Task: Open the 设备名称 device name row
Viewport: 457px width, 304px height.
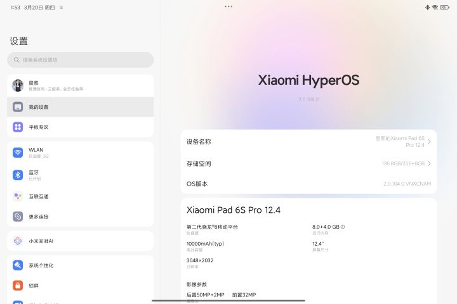Action: pos(308,142)
